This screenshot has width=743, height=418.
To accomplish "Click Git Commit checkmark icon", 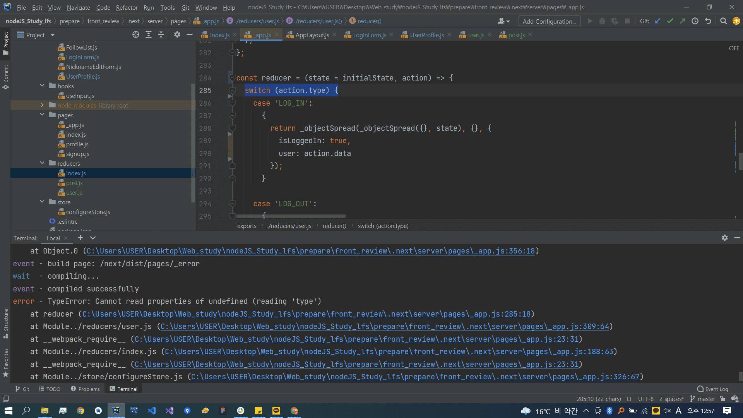I will (670, 21).
